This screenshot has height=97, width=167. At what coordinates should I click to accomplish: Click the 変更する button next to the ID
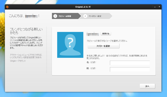106,34
